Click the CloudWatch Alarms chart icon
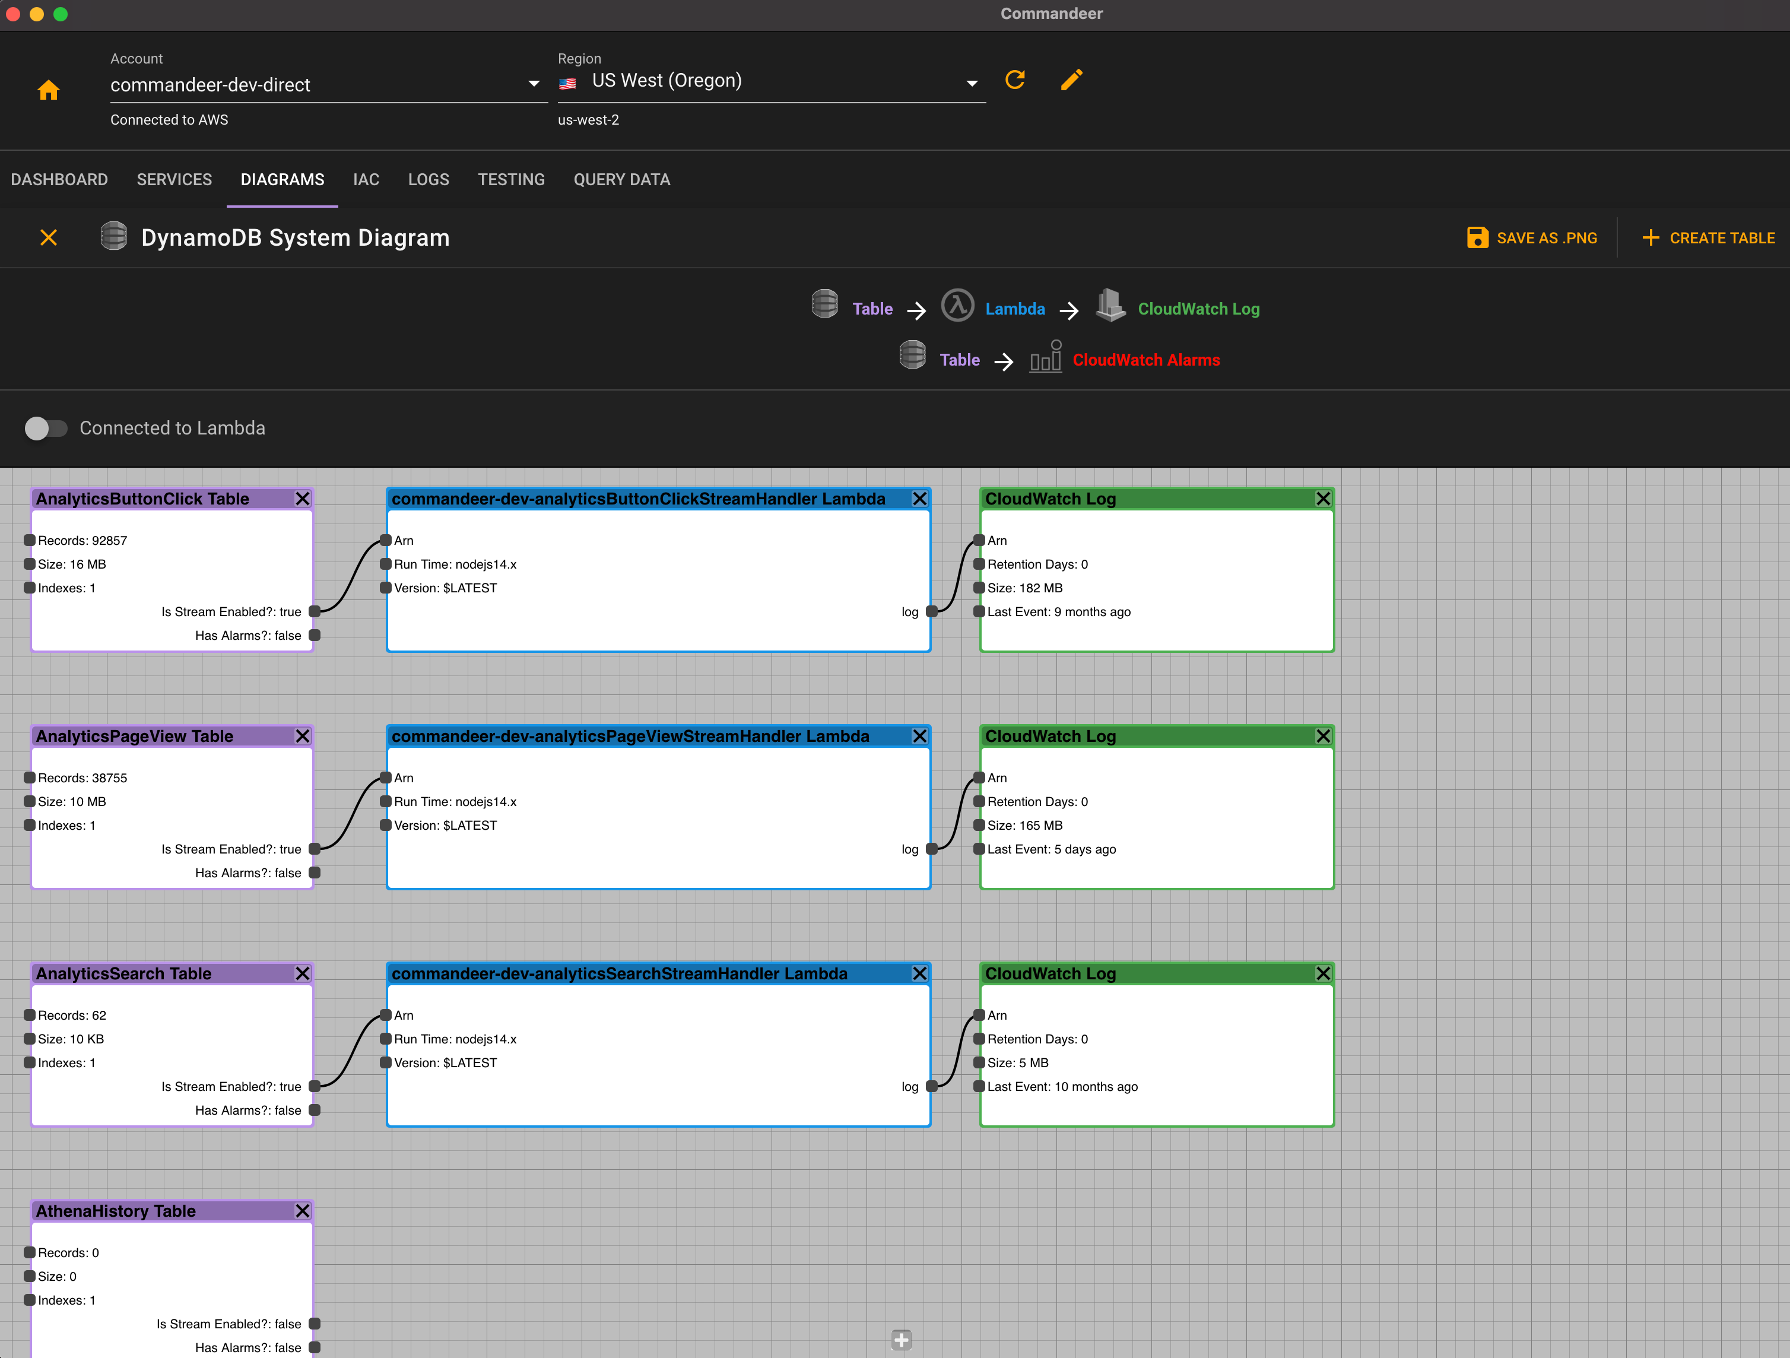This screenshot has width=1790, height=1358. tap(1045, 358)
